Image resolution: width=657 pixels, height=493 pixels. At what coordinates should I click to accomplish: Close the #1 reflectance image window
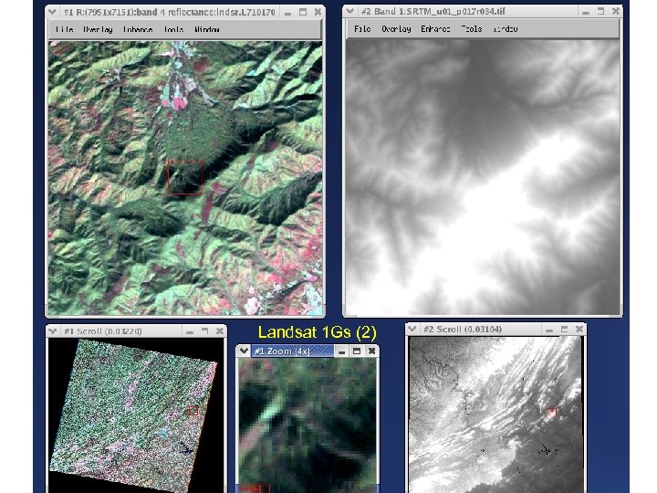(x=318, y=12)
